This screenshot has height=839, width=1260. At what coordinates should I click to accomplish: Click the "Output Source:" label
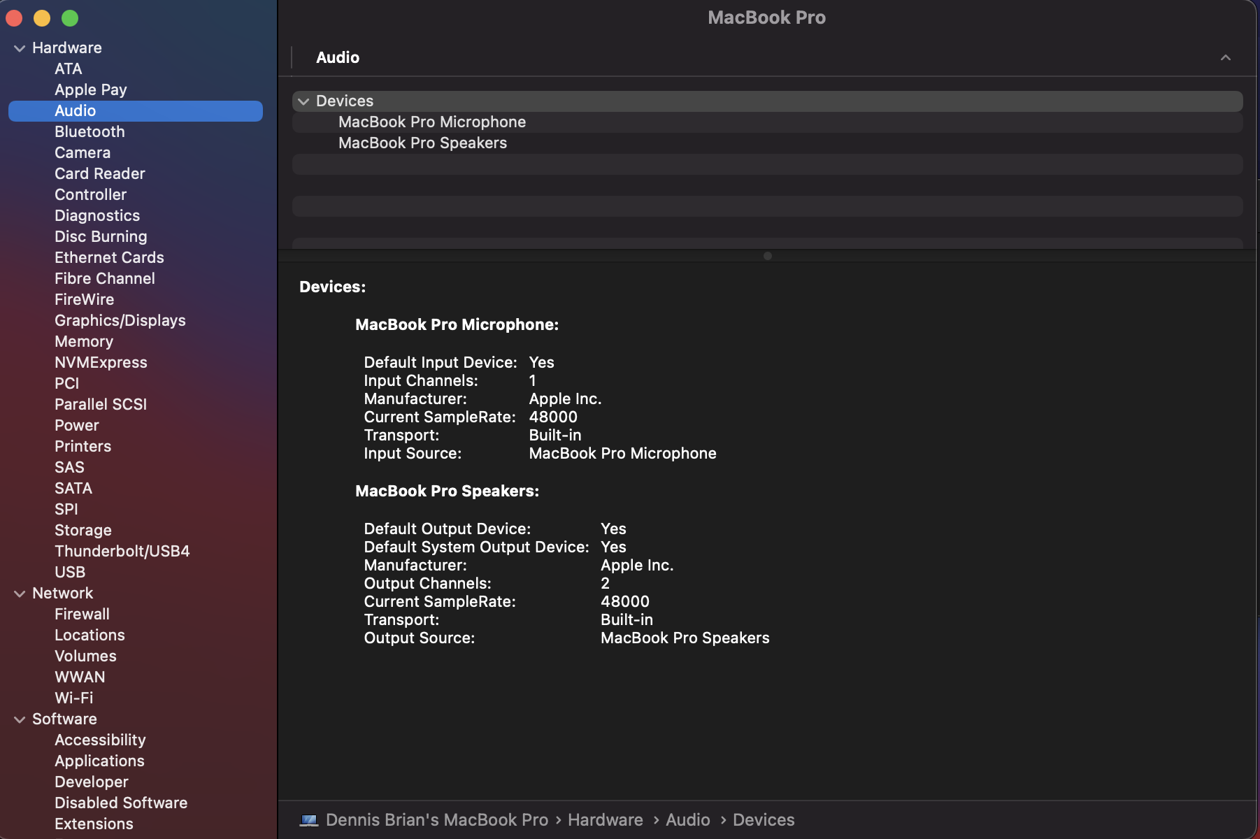(x=420, y=638)
